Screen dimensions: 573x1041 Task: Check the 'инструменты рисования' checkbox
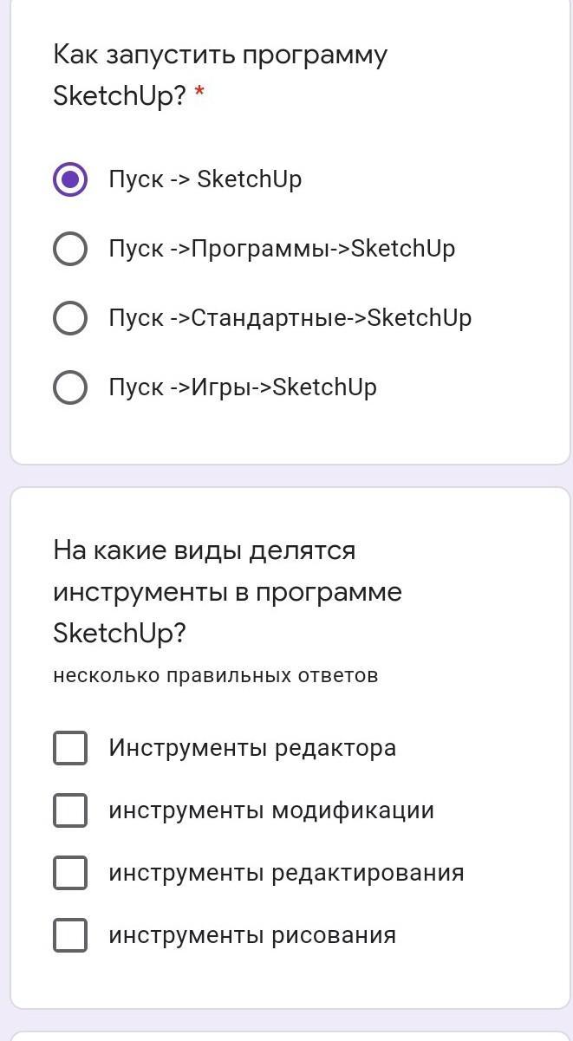pyautogui.click(x=70, y=935)
